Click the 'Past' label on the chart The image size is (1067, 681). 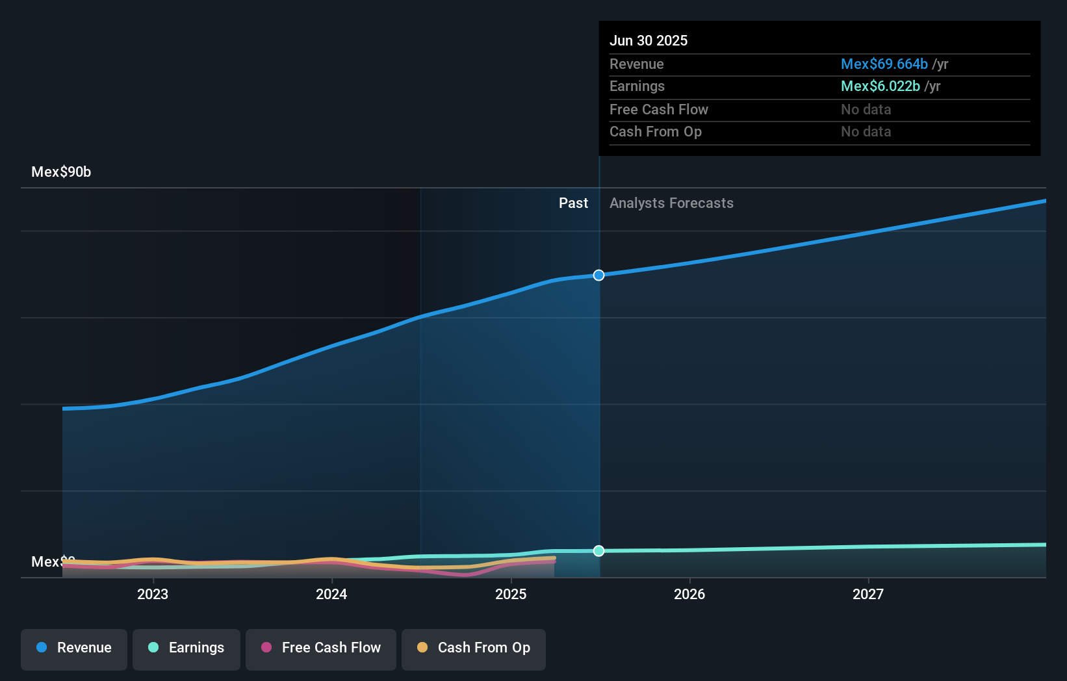[573, 203]
